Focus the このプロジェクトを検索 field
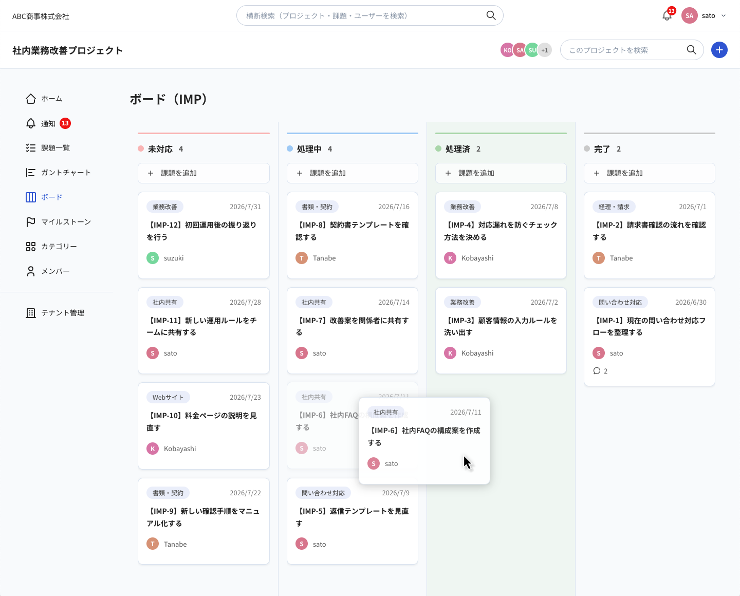This screenshot has width=740, height=596. pyautogui.click(x=632, y=50)
